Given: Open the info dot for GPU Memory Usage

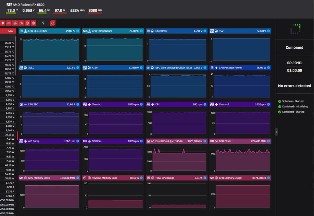Looking at the screenshot, I should (269, 178).
